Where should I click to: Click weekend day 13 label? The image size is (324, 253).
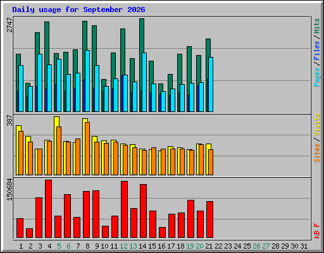(133, 246)
